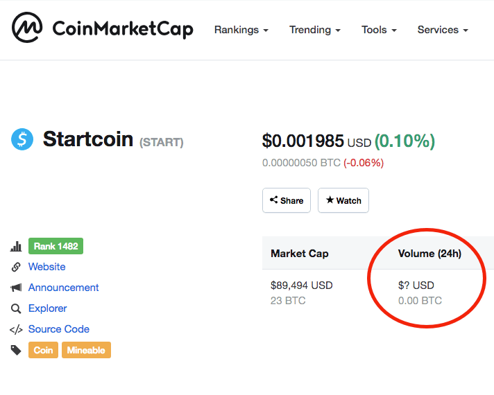Viewport: 494px width, 395px height.
Task: Open the Explorer link
Action: 48,308
